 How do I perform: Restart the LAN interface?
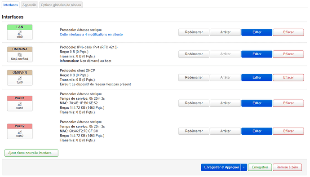pyautogui.click(x=194, y=32)
